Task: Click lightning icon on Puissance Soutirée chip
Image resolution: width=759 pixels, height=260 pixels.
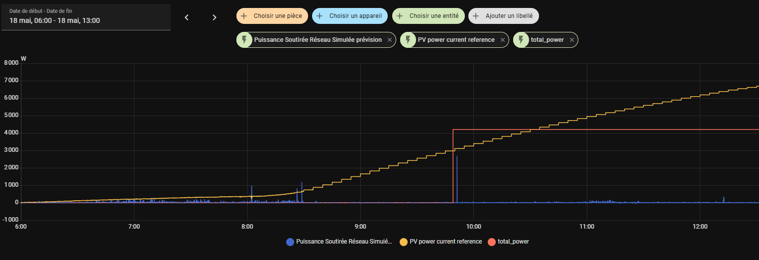Action: click(244, 40)
